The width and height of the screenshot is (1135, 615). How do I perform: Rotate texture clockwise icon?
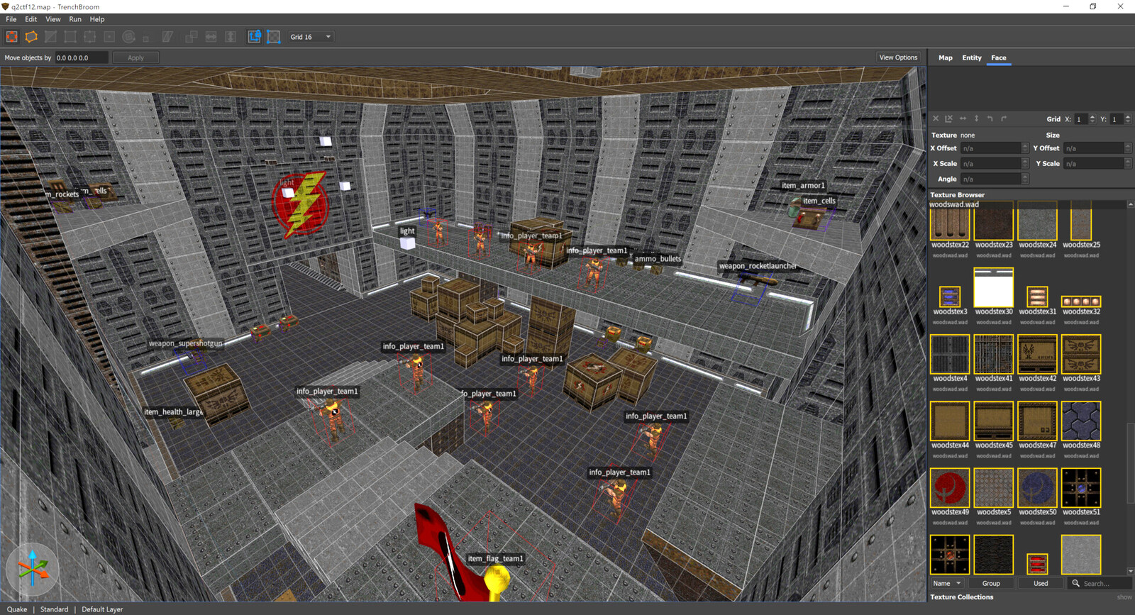pyautogui.click(x=1004, y=119)
